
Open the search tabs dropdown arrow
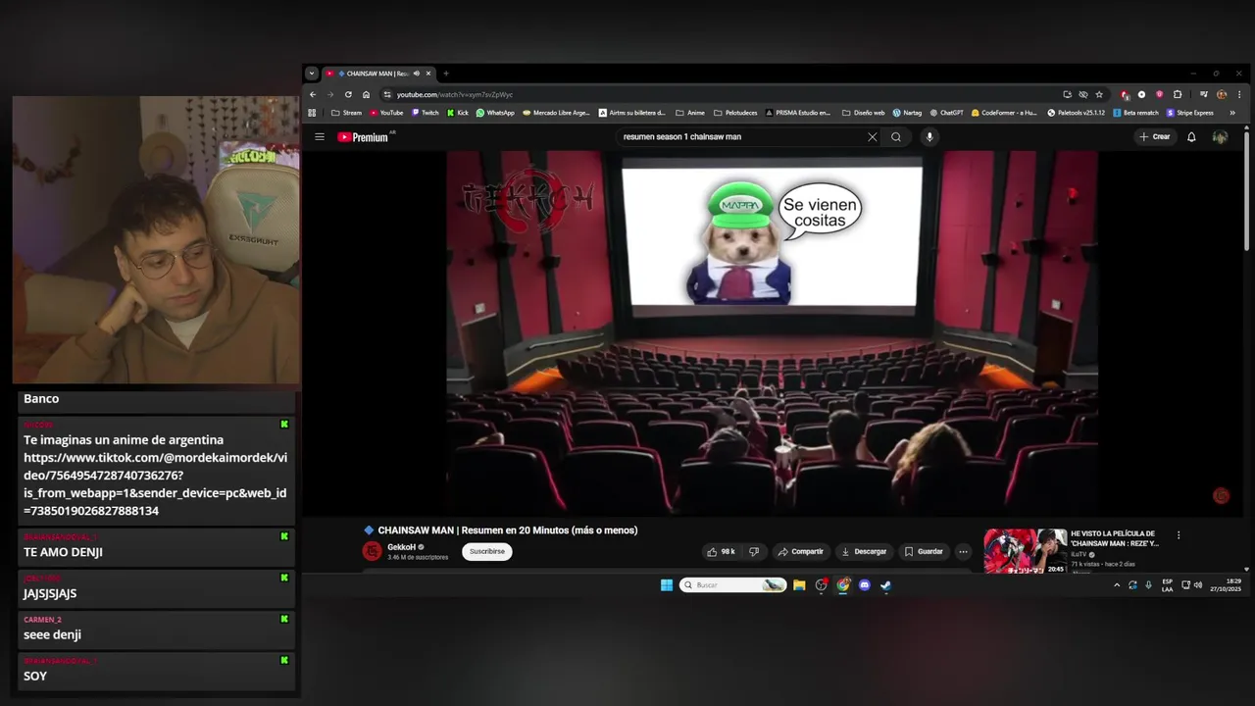312,74
